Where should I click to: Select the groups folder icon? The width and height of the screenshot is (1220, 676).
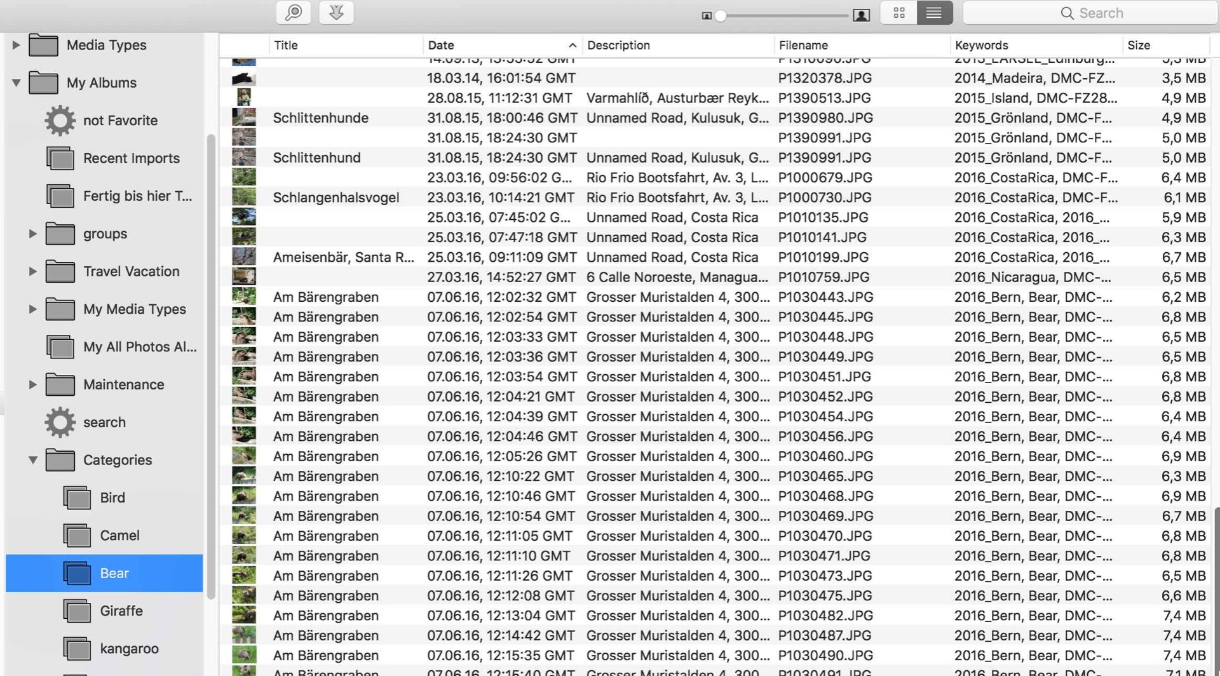(60, 234)
